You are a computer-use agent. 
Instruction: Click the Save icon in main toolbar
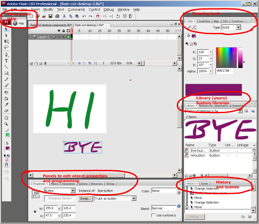pos(51,16)
